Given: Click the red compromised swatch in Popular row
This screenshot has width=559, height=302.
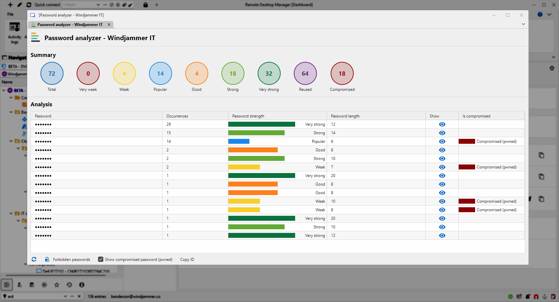Looking at the screenshot, I should click(x=467, y=141).
